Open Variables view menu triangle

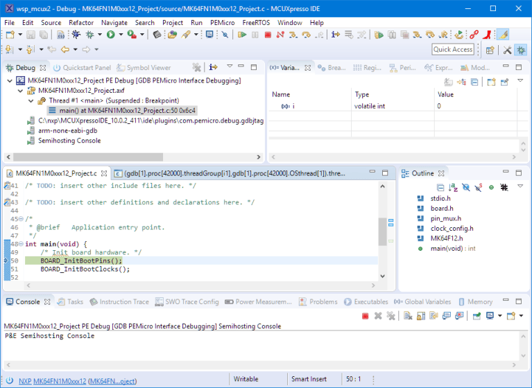click(520, 81)
